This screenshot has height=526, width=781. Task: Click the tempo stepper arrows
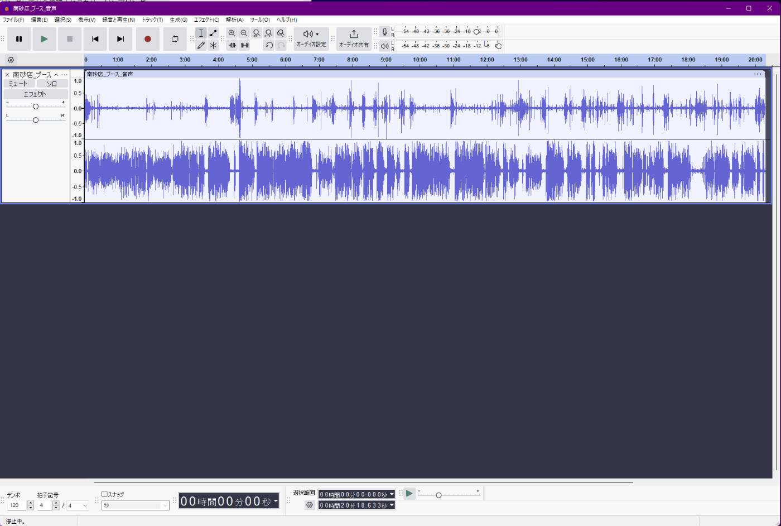tap(31, 505)
